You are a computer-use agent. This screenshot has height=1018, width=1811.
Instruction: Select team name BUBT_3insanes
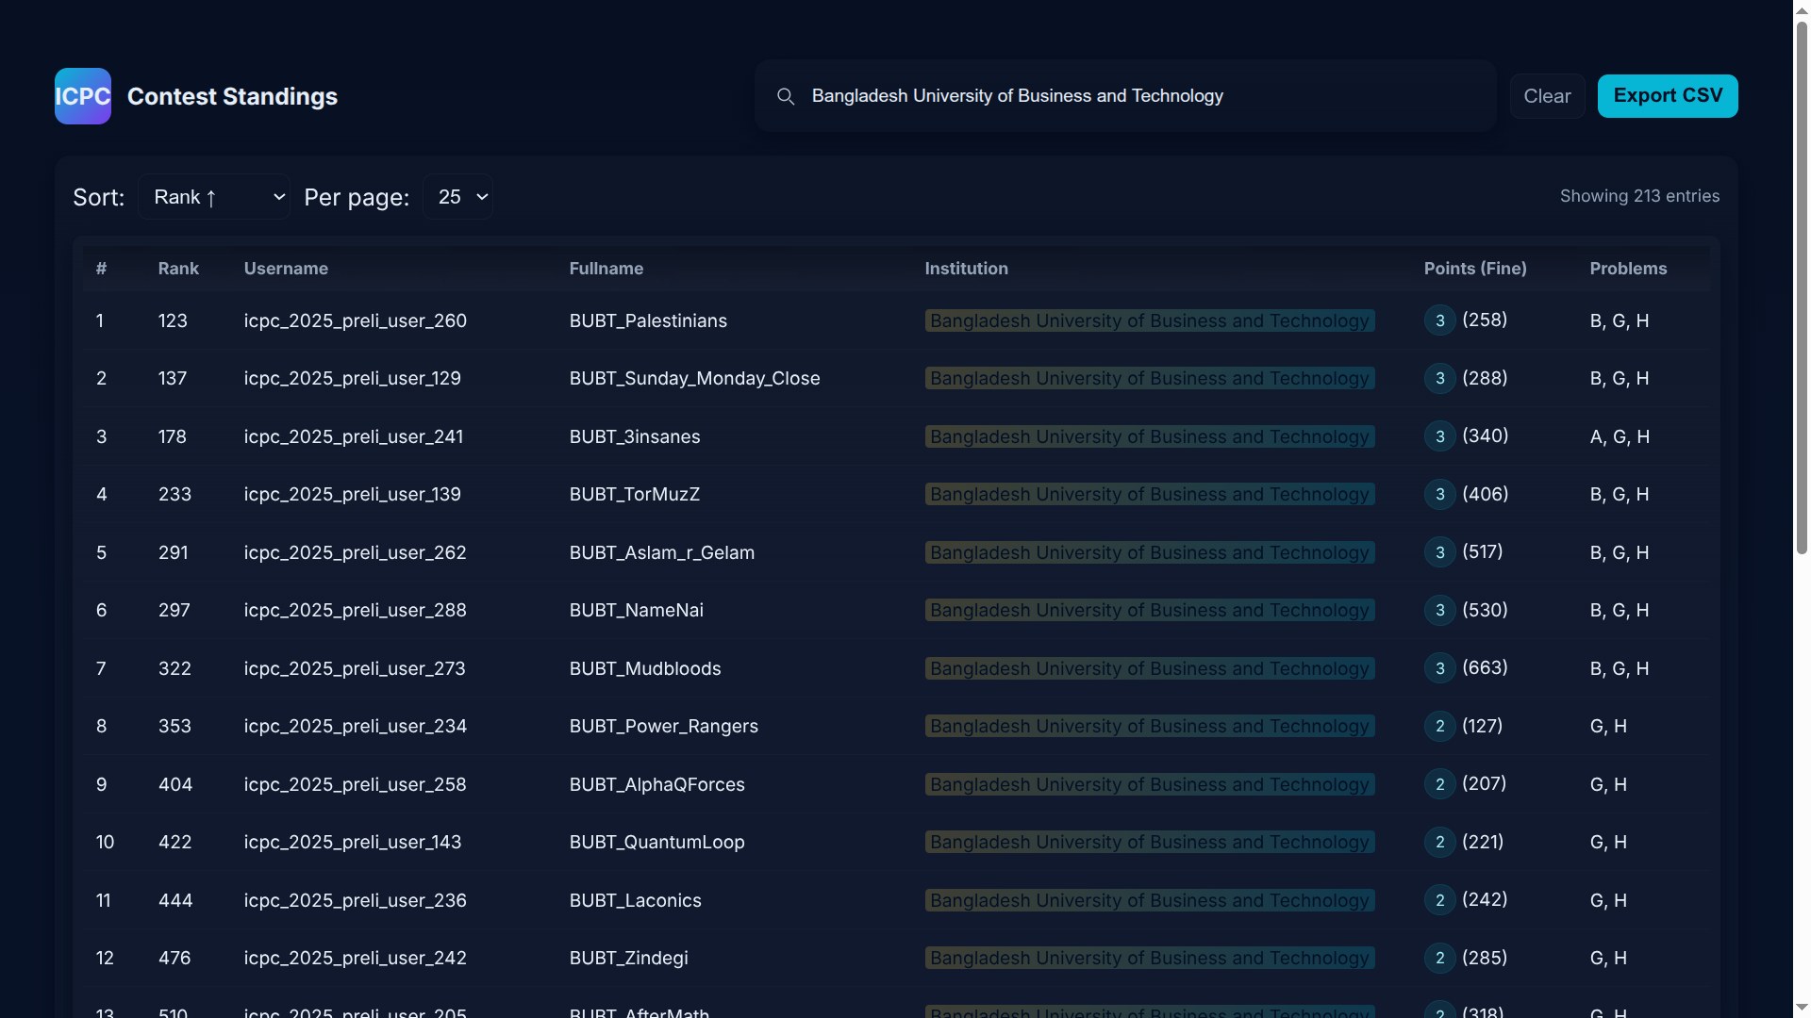[x=635, y=436]
